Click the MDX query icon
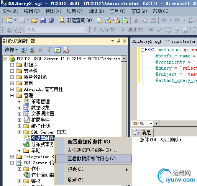Image resolution: width=197 pixels, height=186 pixels. 108,20
